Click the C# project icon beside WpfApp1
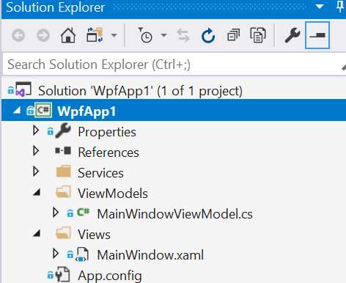 [43, 110]
